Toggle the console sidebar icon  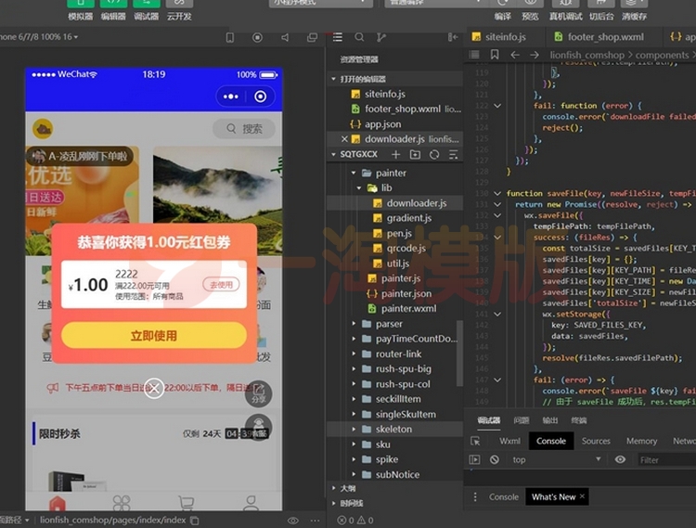click(474, 459)
